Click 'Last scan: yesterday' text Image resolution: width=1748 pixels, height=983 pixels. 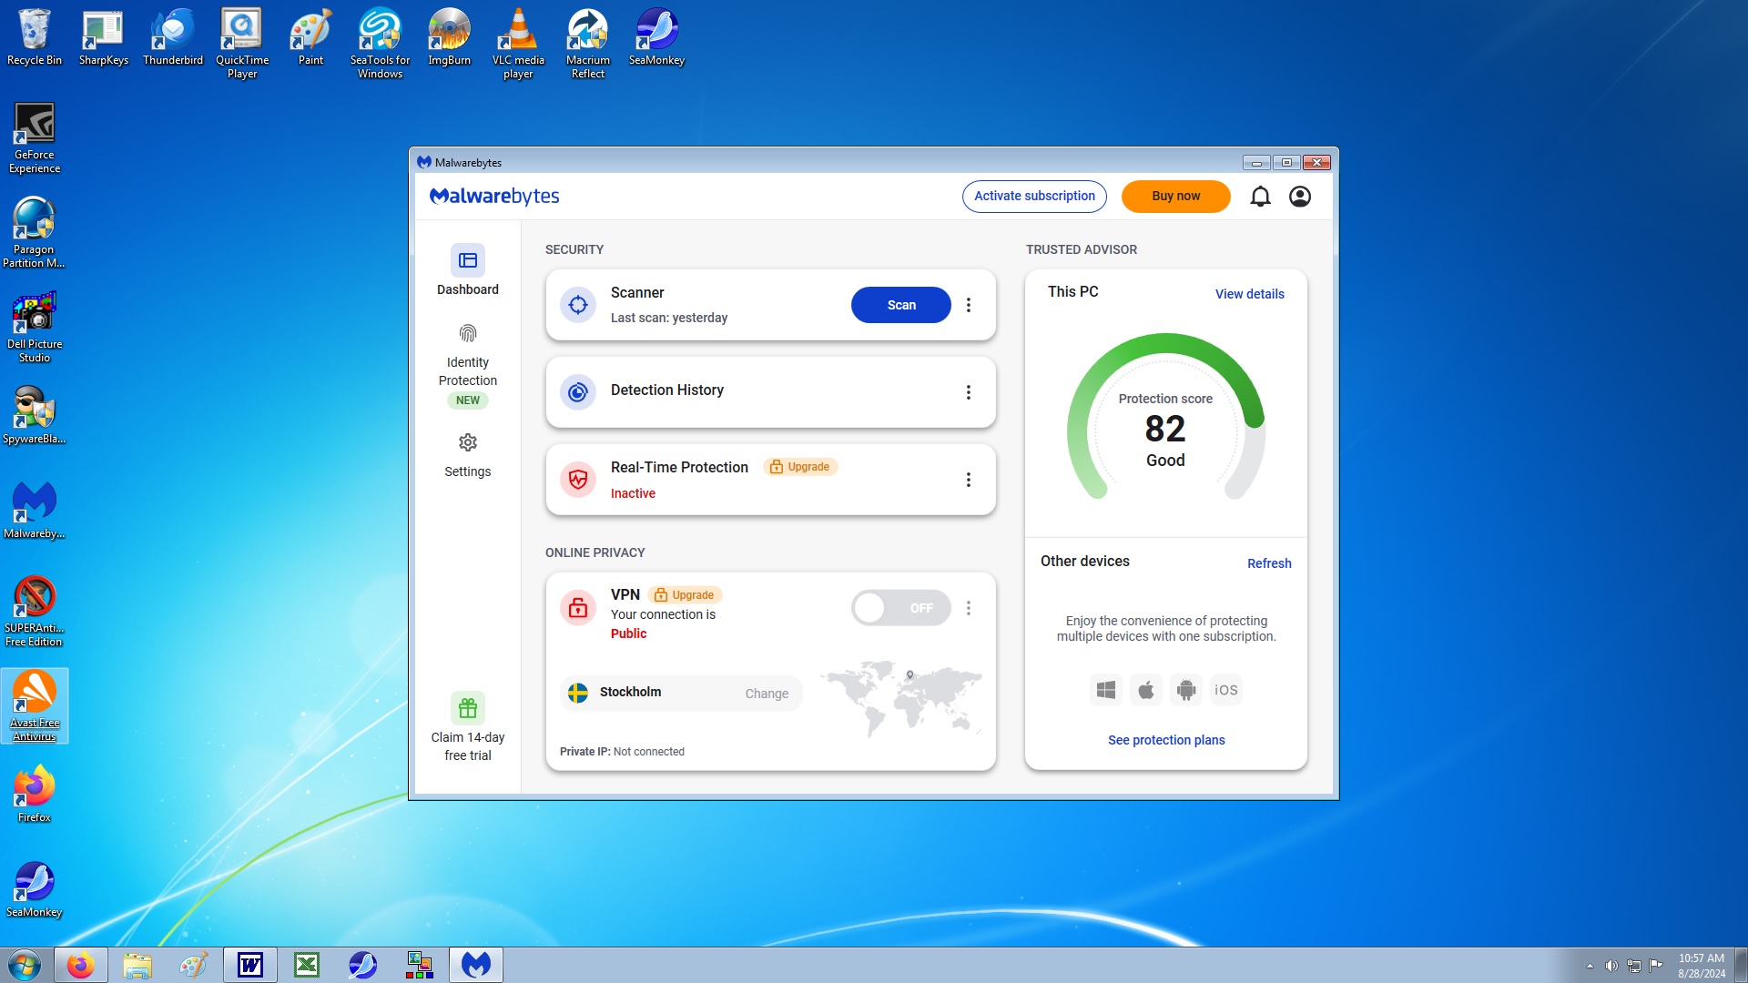pos(669,318)
